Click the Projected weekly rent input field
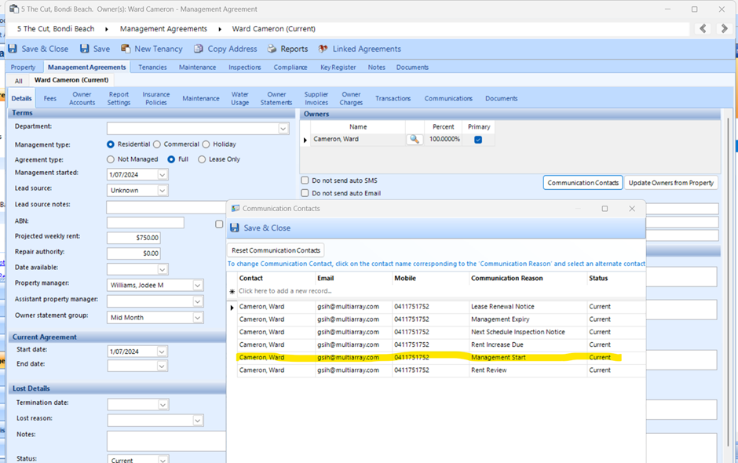The width and height of the screenshot is (738, 463). pyautogui.click(x=134, y=238)
